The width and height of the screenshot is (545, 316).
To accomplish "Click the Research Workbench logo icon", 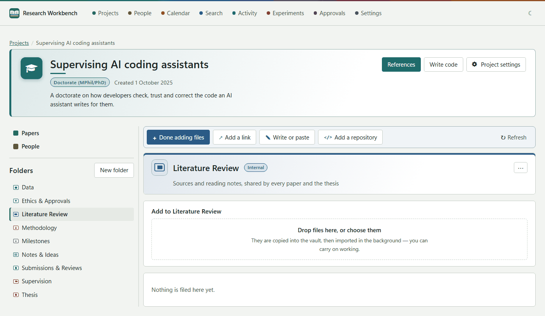I will tap(14, 13).
